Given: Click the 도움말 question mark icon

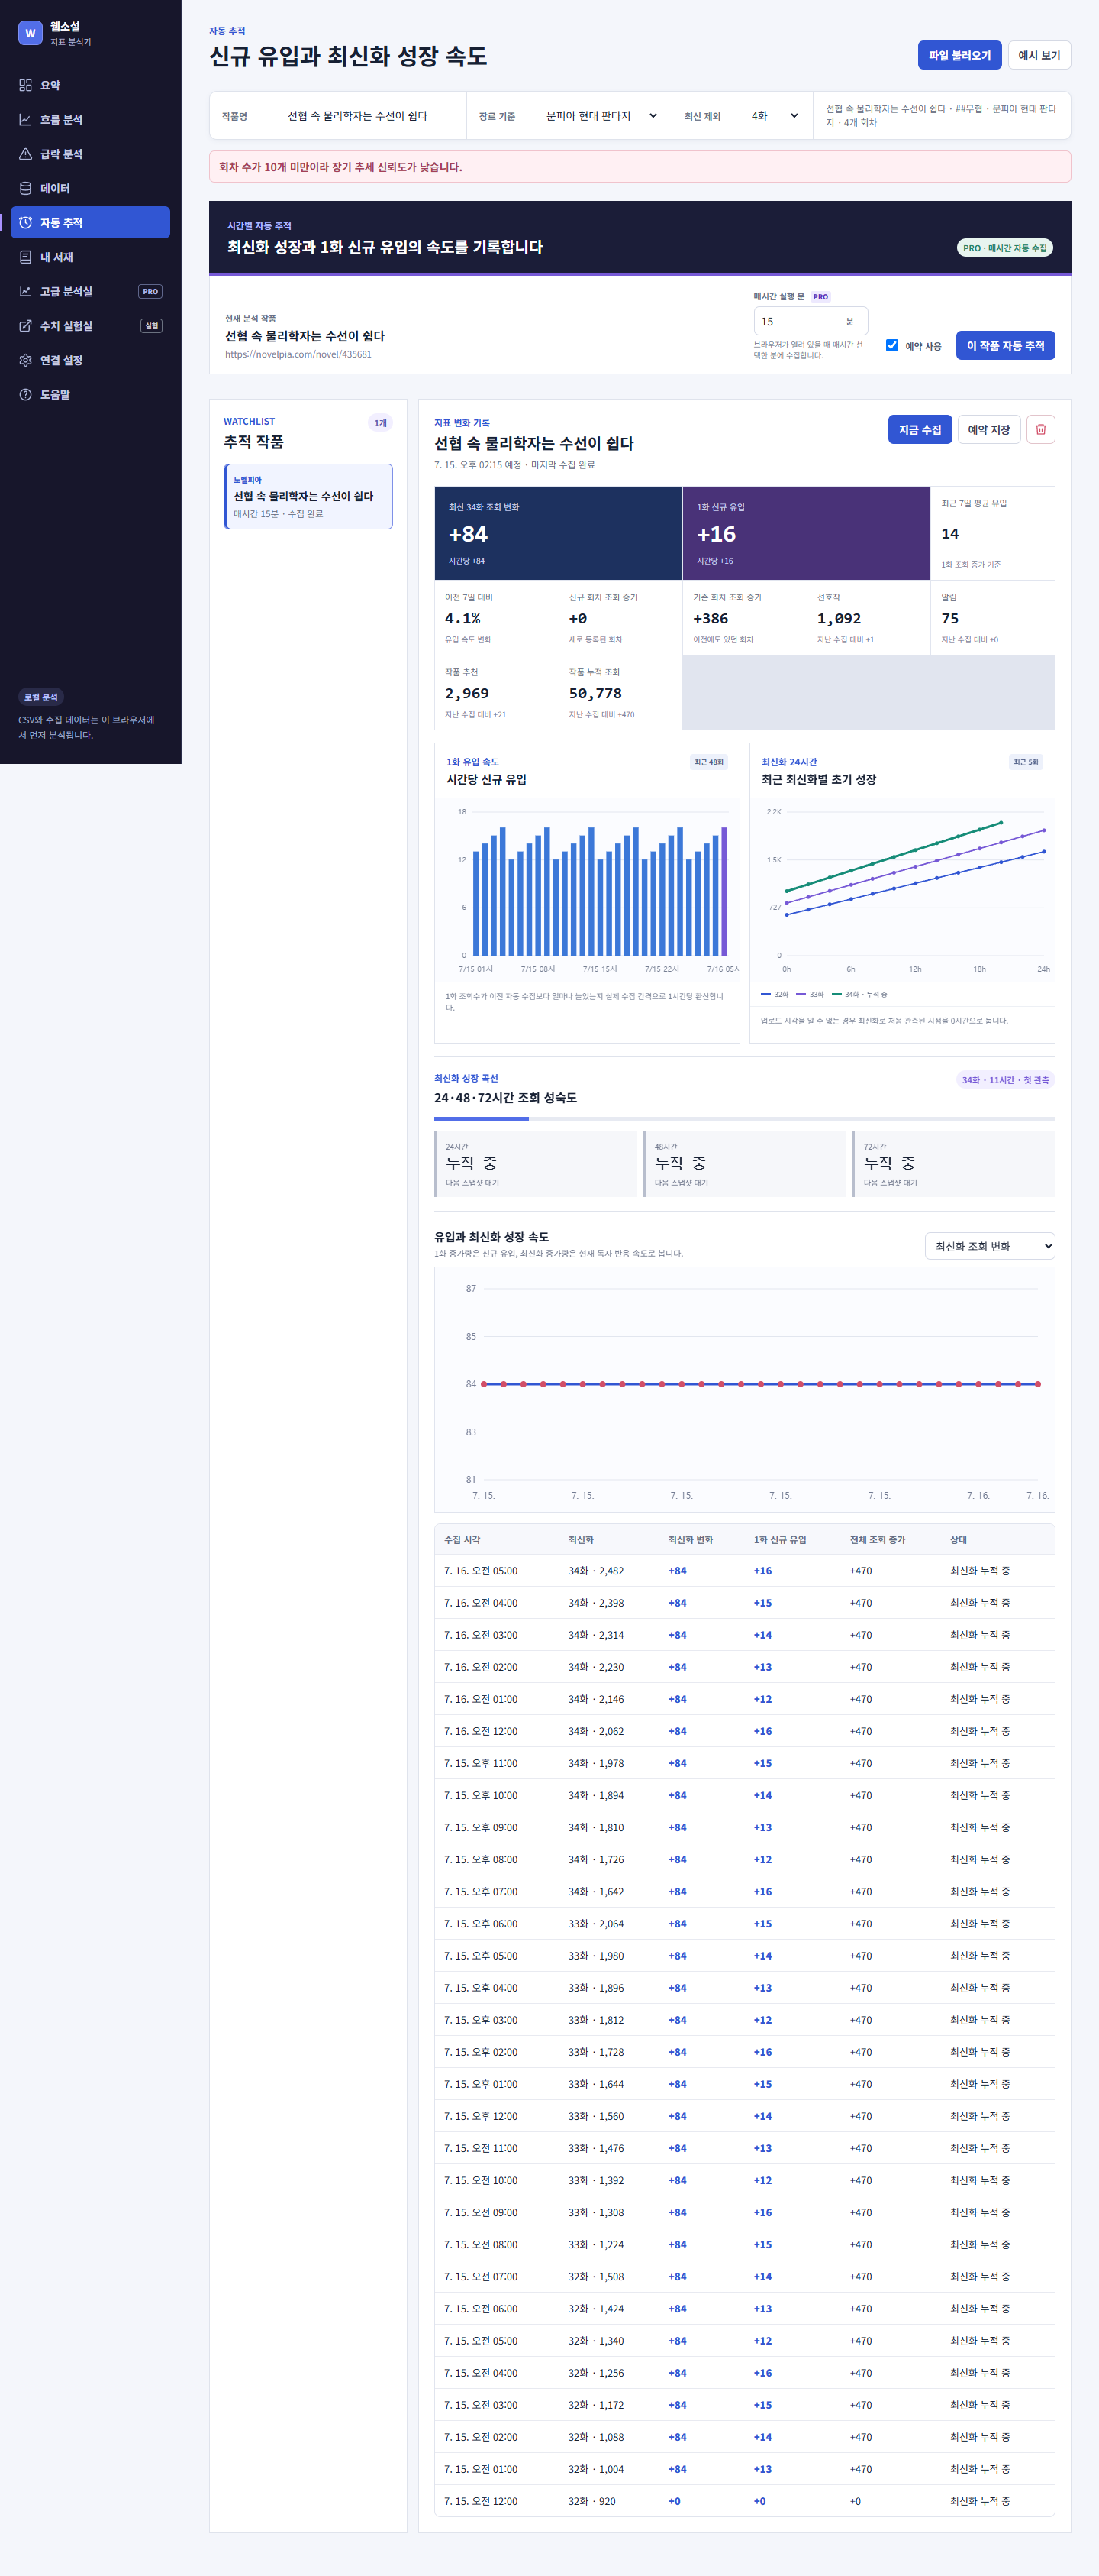Looking at the screenshot, I should pos(25,394).
